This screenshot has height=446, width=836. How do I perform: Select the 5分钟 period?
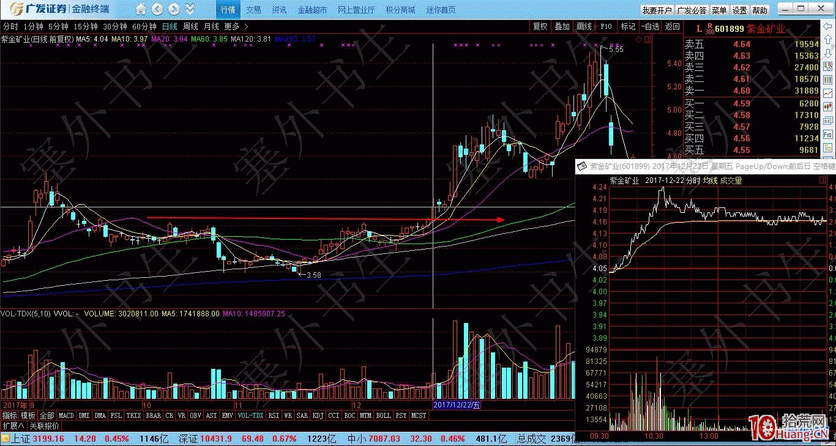pos(59,27)
